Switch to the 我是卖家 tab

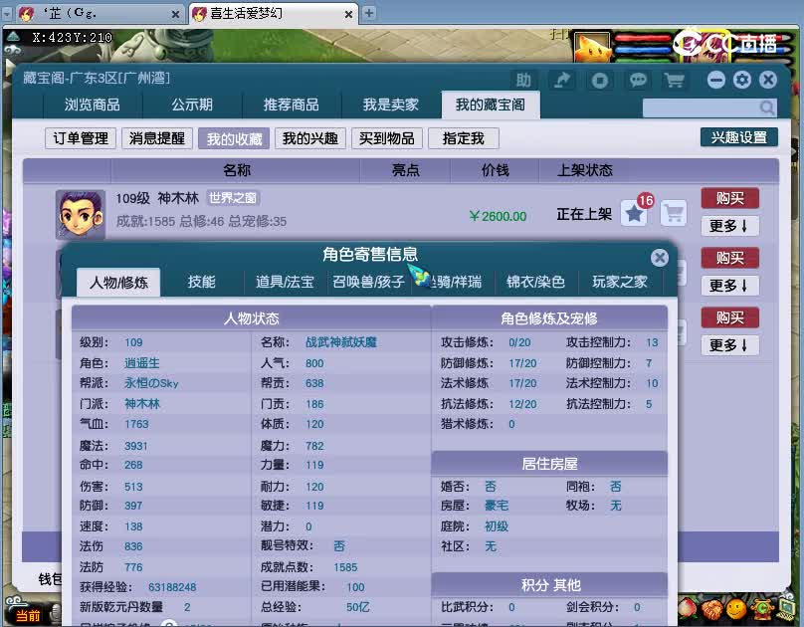(x=390, y=104)
